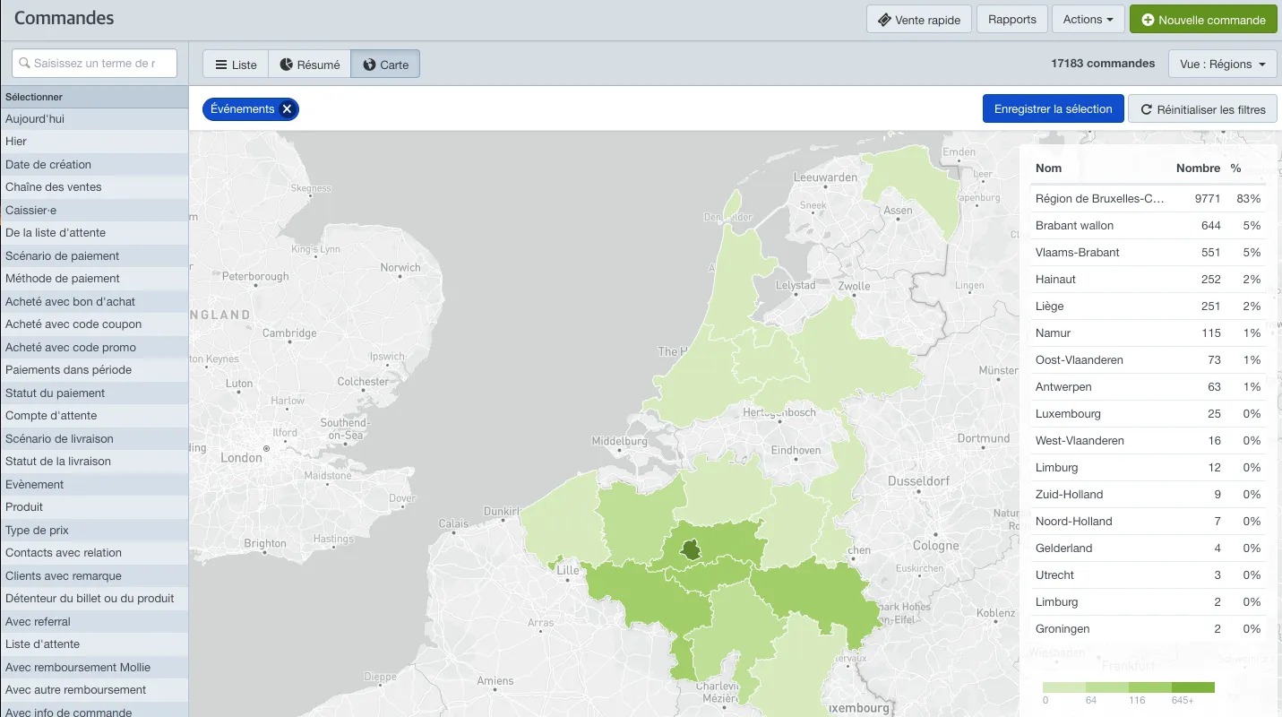
Task: Focus the search term input field
Action: tap(94, 64)
